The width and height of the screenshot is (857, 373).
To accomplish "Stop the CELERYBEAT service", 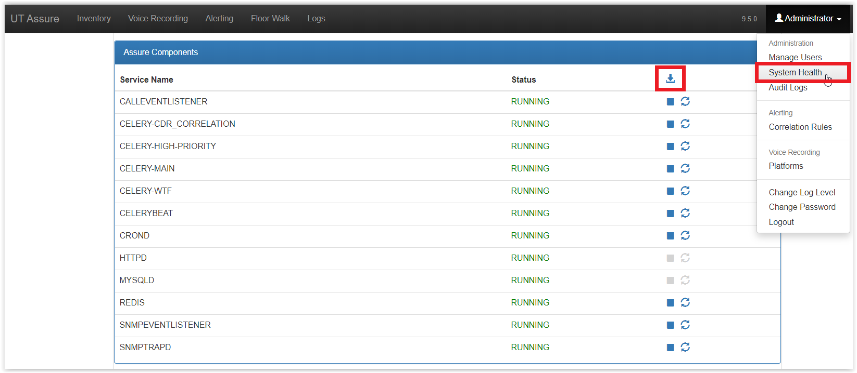I will (x=671, y=214).
